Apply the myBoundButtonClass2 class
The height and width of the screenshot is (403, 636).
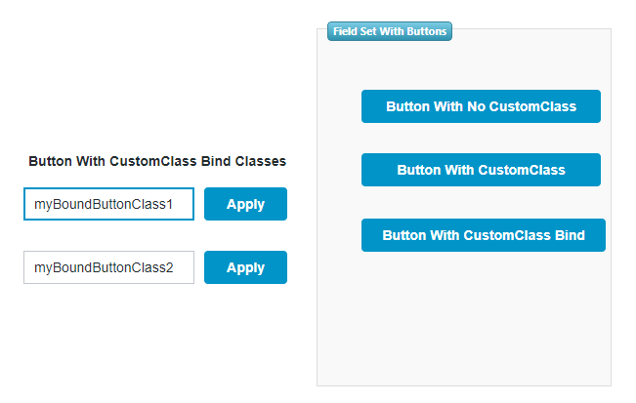coord(245,267)
